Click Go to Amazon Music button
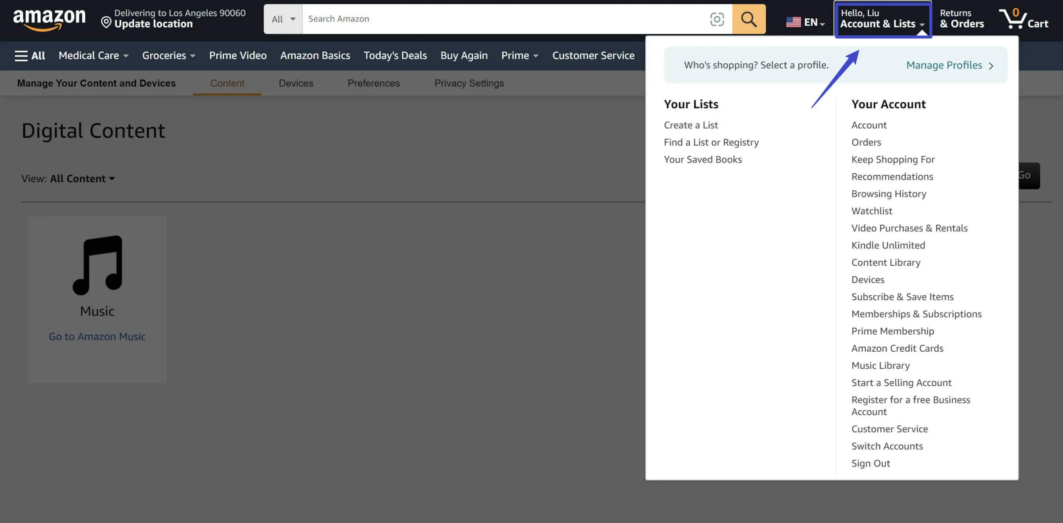This screenshot has height=523, width=1063. [97, 336]
